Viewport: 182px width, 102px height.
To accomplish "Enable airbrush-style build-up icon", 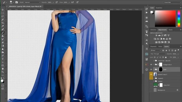I will (x=72, y=2).
